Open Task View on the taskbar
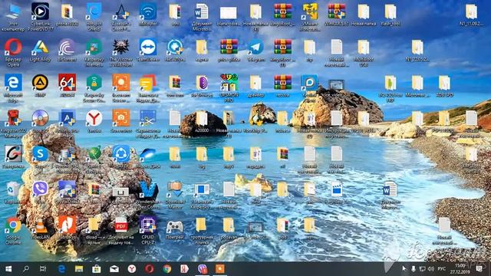 click(x=43, y=269)
